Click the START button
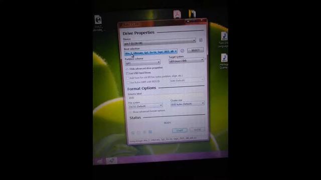 (180, 130)
